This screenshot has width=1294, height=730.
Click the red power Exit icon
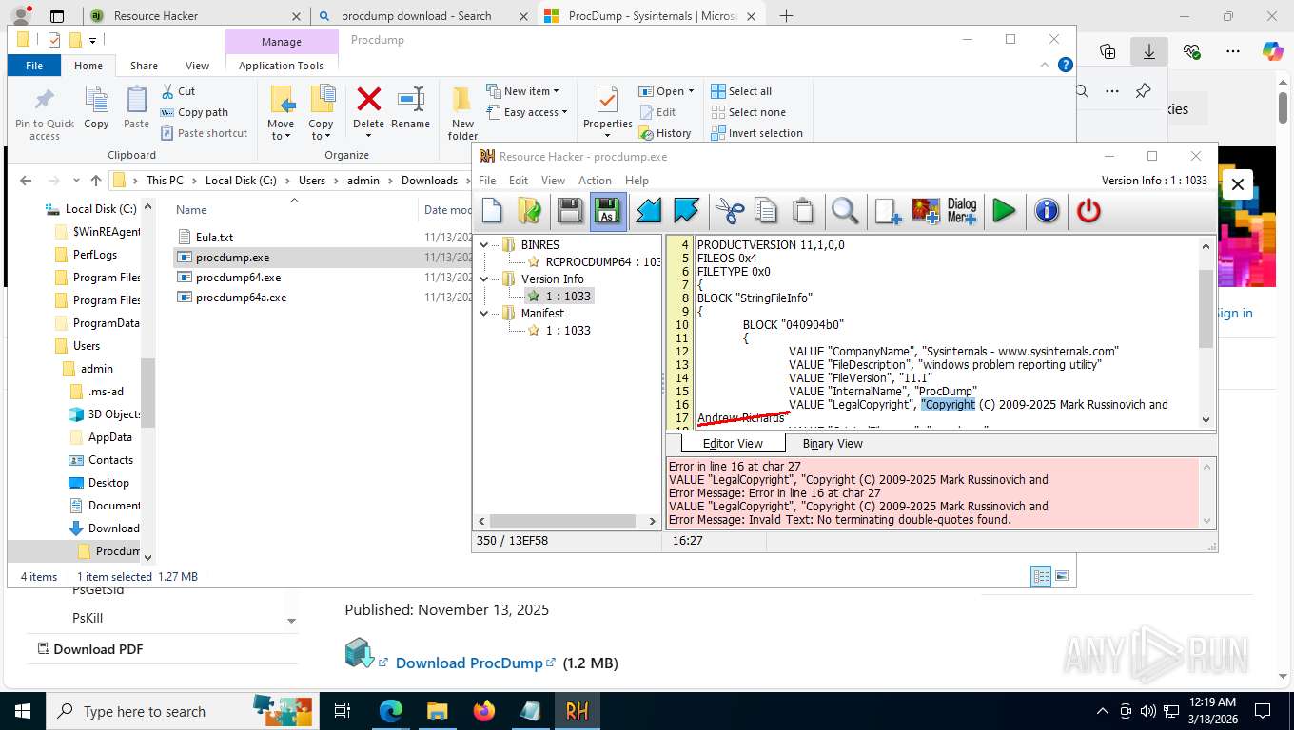(x=1088, y=211)
